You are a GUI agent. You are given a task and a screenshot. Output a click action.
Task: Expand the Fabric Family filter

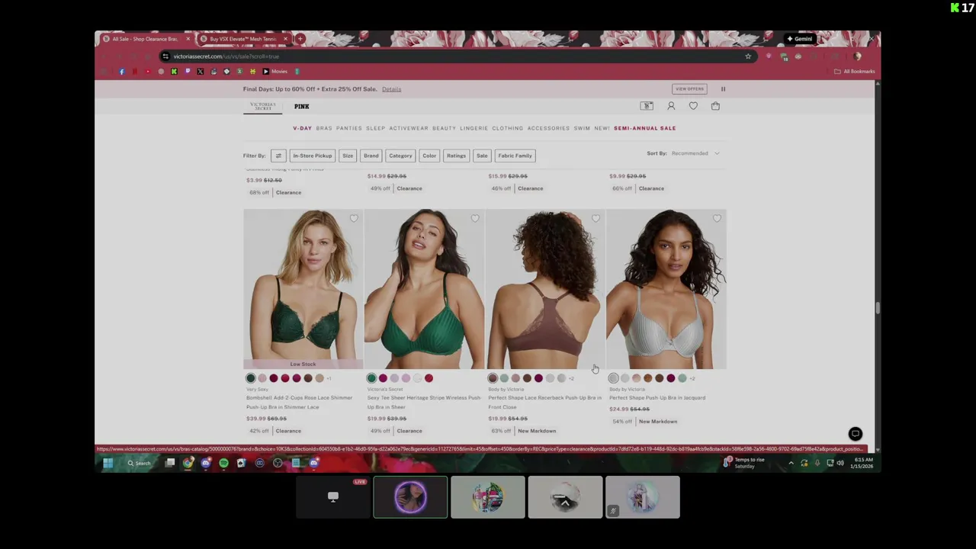(x=515, y=156)
